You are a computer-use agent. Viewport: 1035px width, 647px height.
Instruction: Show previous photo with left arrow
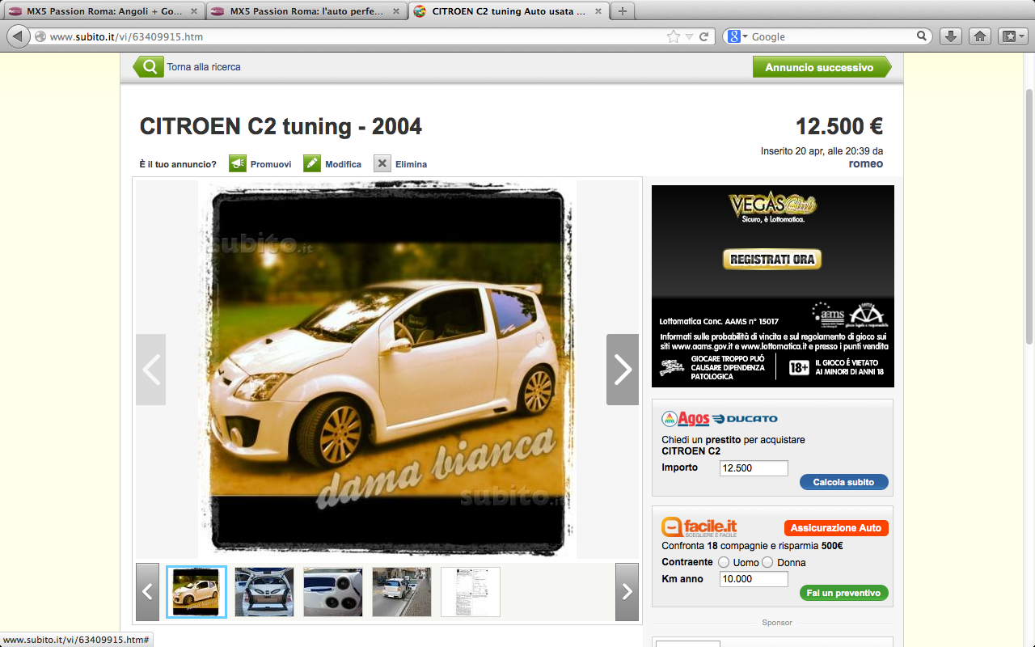click(x=150, y=370)
